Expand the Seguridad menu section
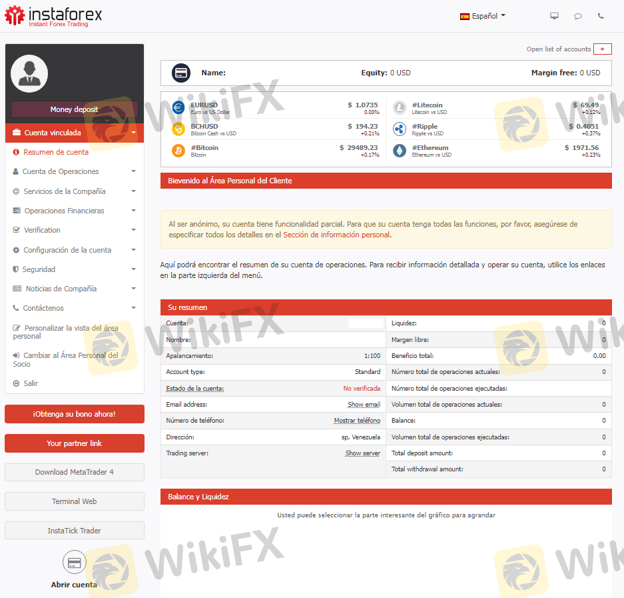This screenshot has height=598, width=624. (74, 269)
